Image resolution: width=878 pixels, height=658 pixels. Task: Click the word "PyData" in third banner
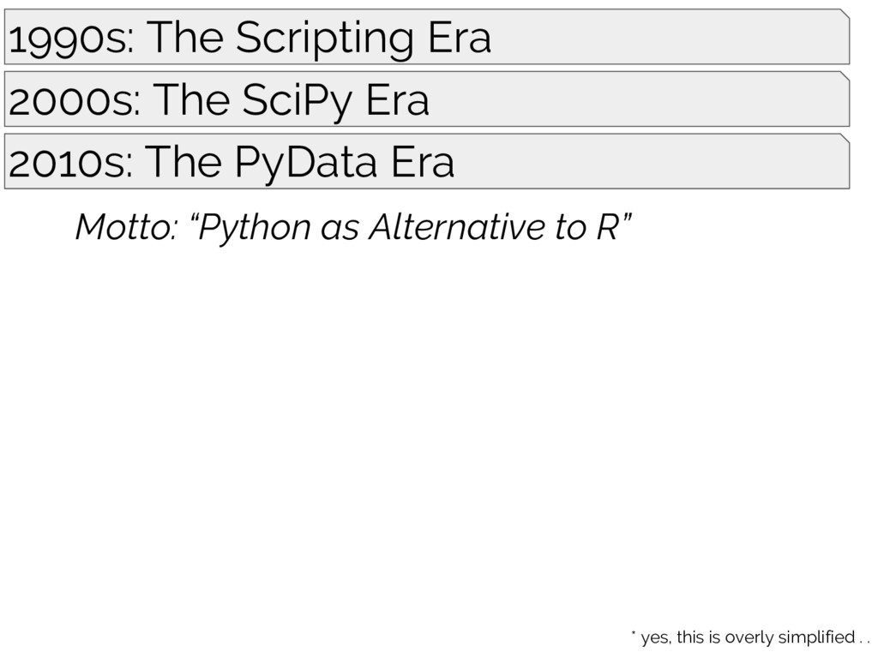point(306,164)
